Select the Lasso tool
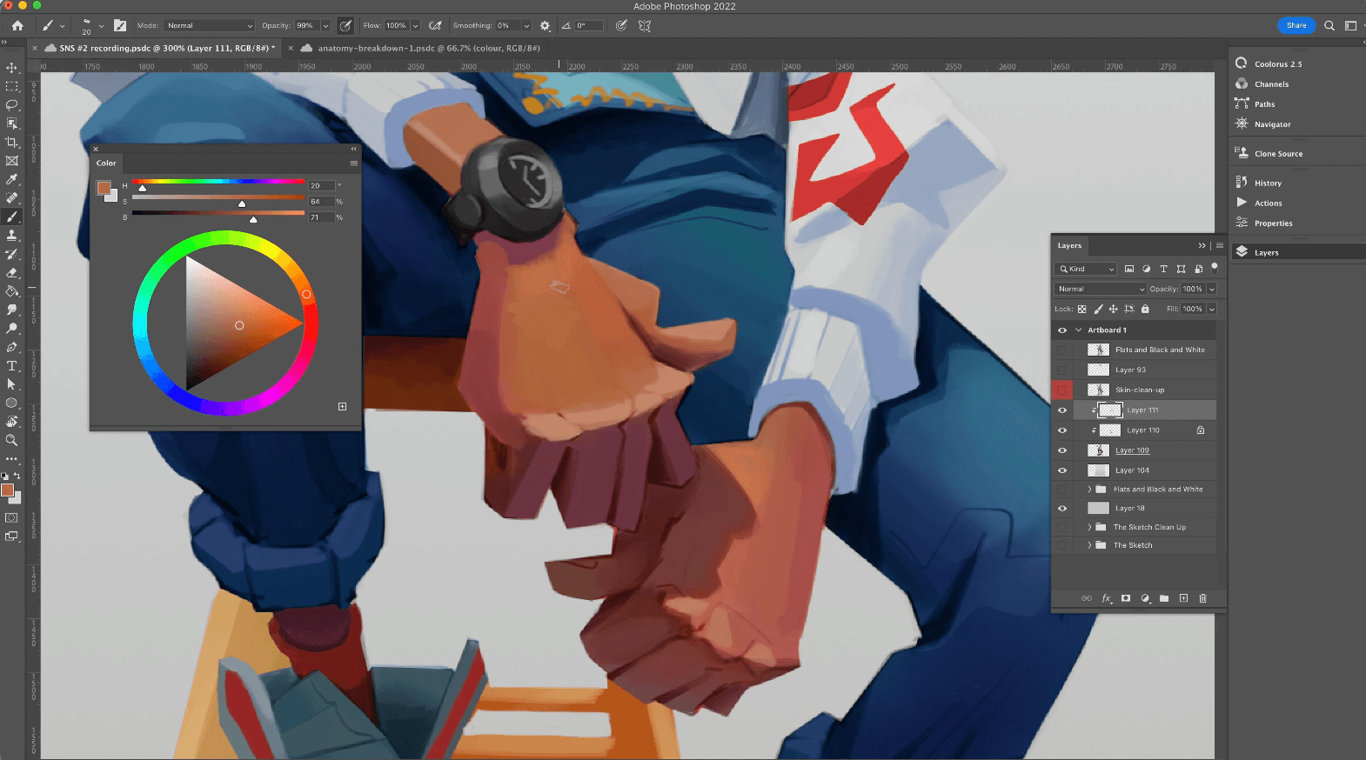The image size is (1366, 760). (12, 104)
